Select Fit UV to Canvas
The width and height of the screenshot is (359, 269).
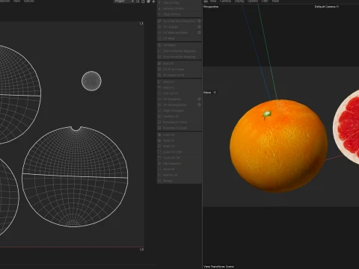click(179, 69)
